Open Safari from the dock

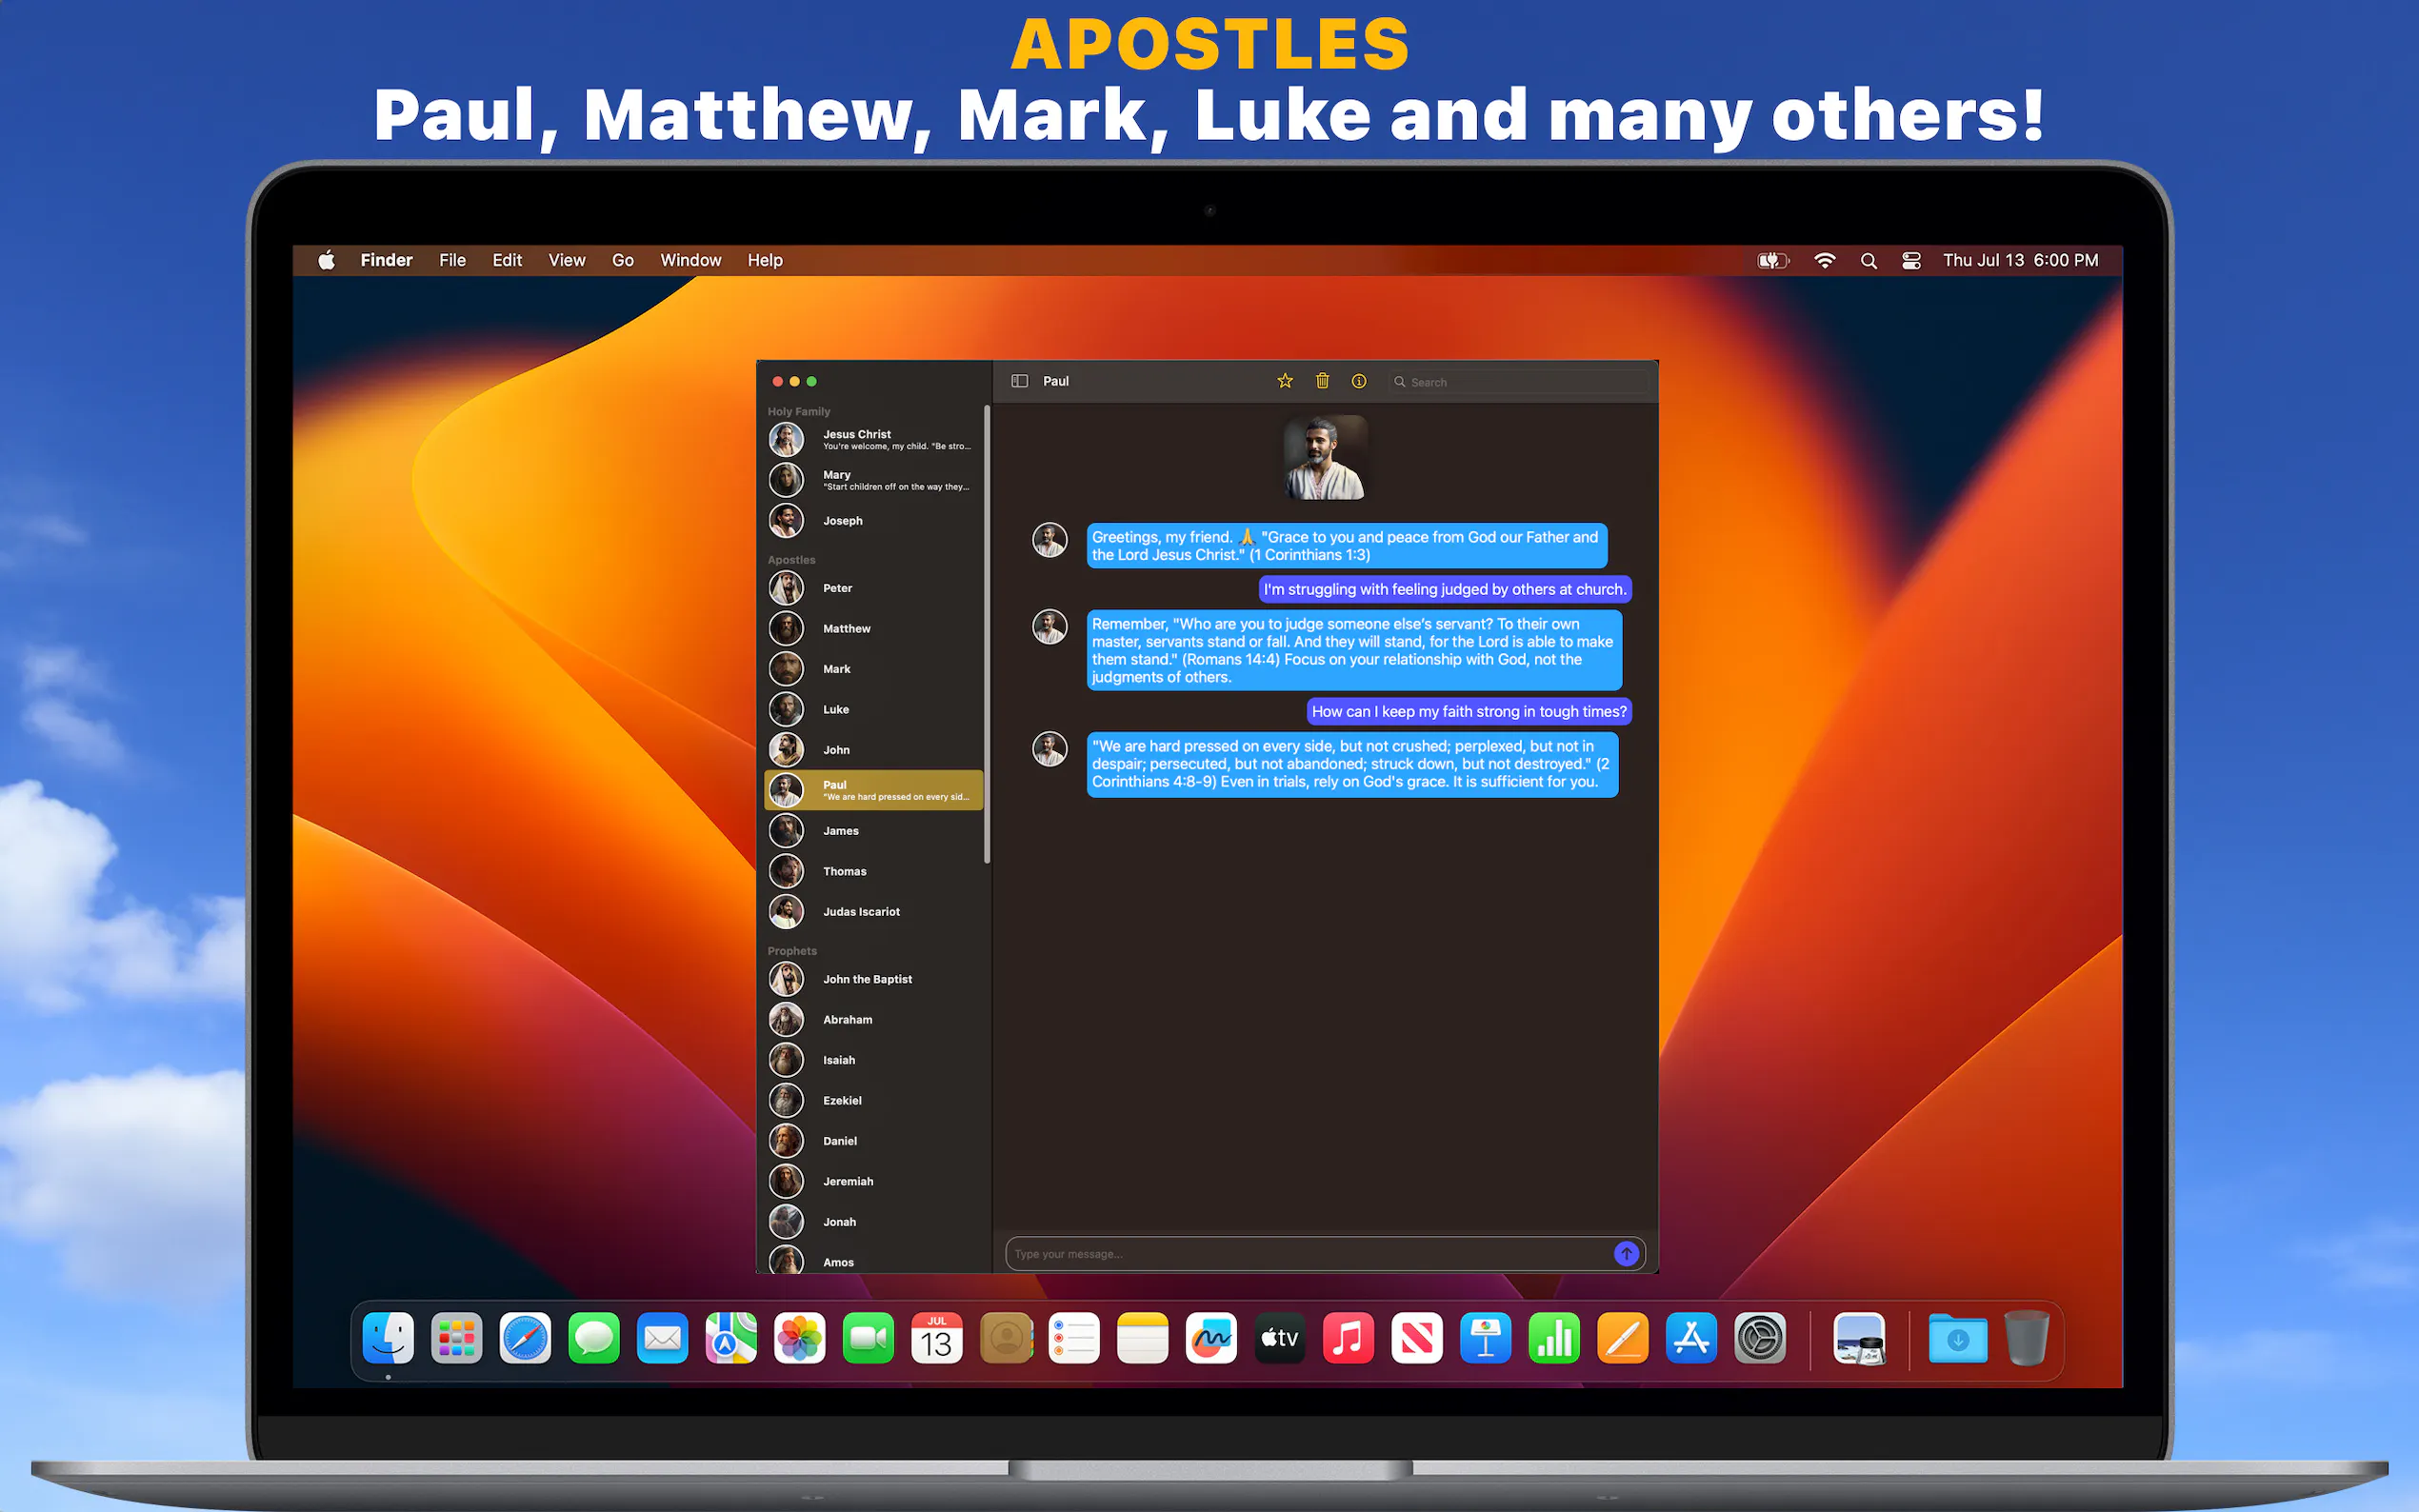(525, 1338)
